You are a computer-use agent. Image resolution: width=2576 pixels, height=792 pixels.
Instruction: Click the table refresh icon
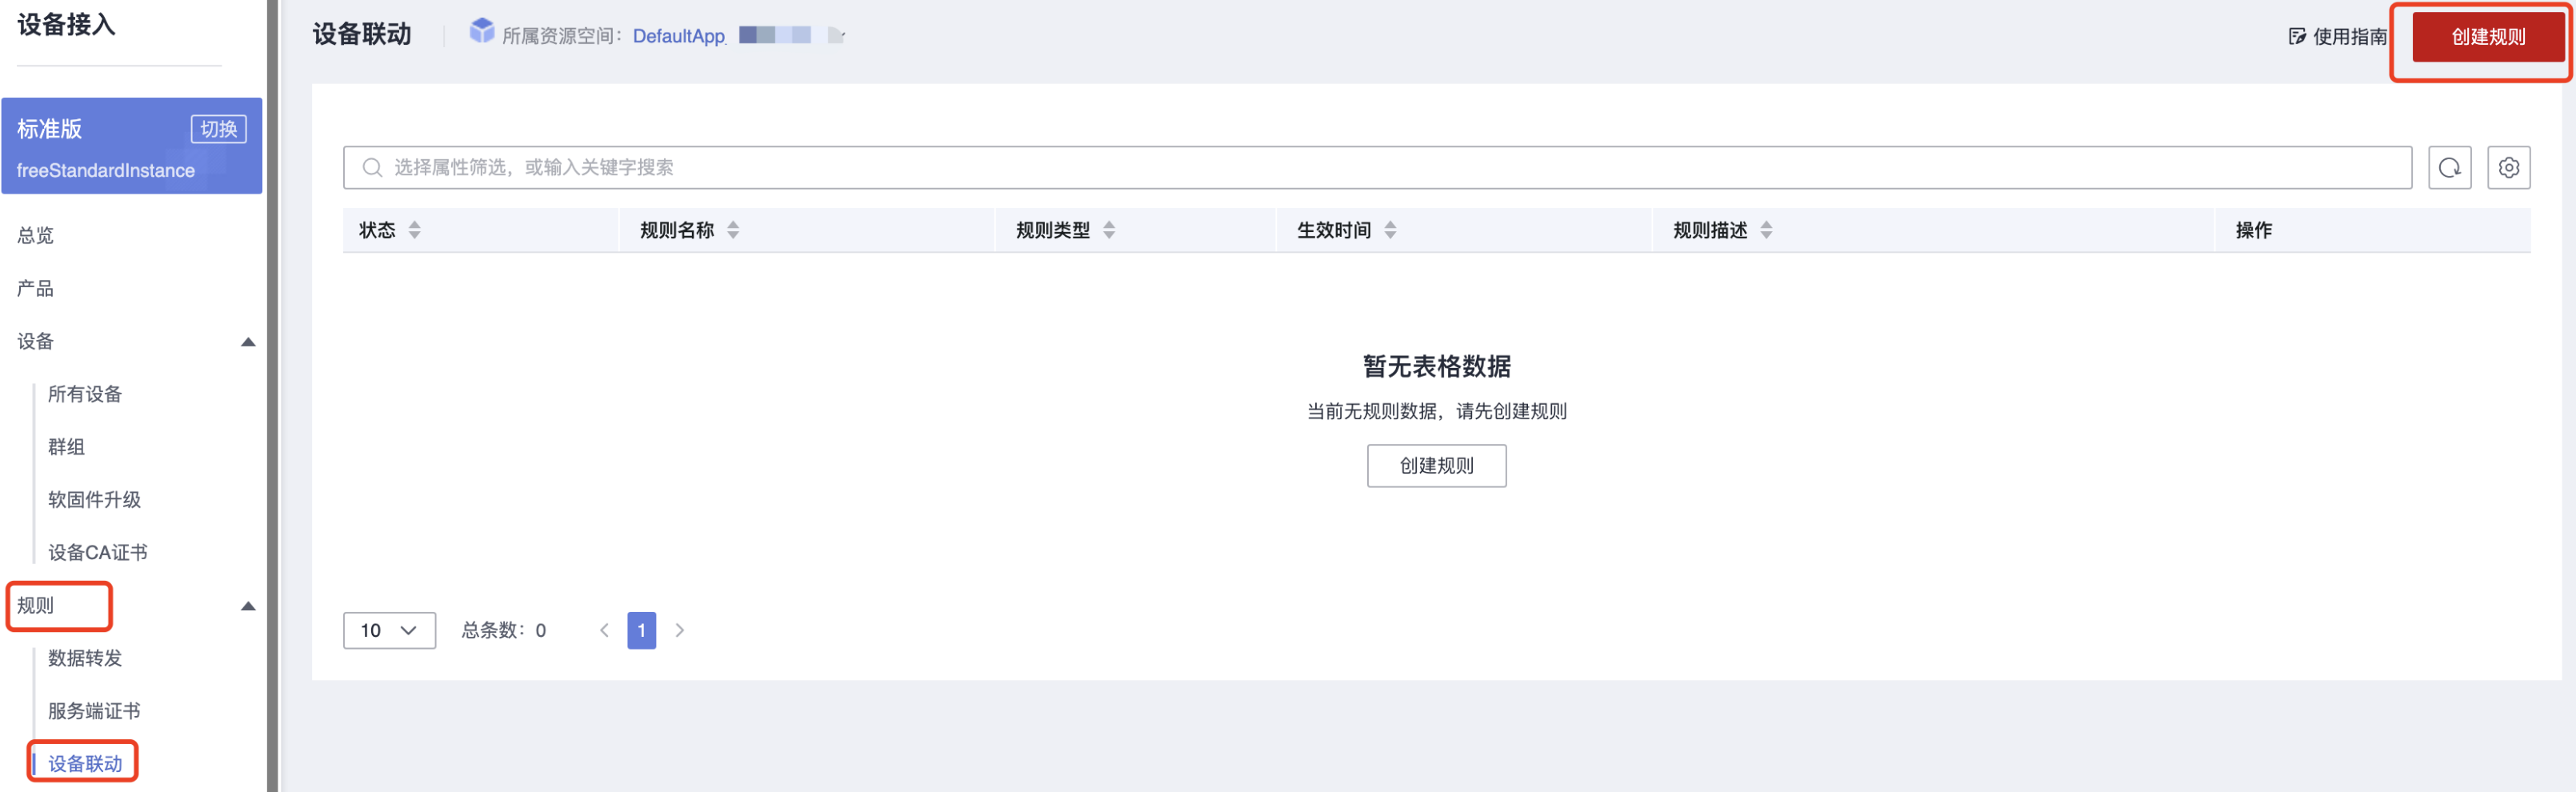pos(2449,168)
